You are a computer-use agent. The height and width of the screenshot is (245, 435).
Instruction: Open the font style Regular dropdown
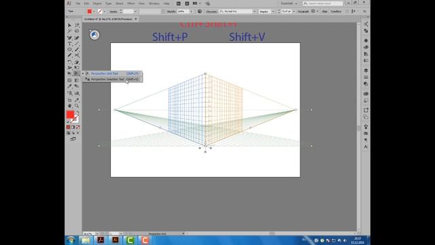point(273,12)
